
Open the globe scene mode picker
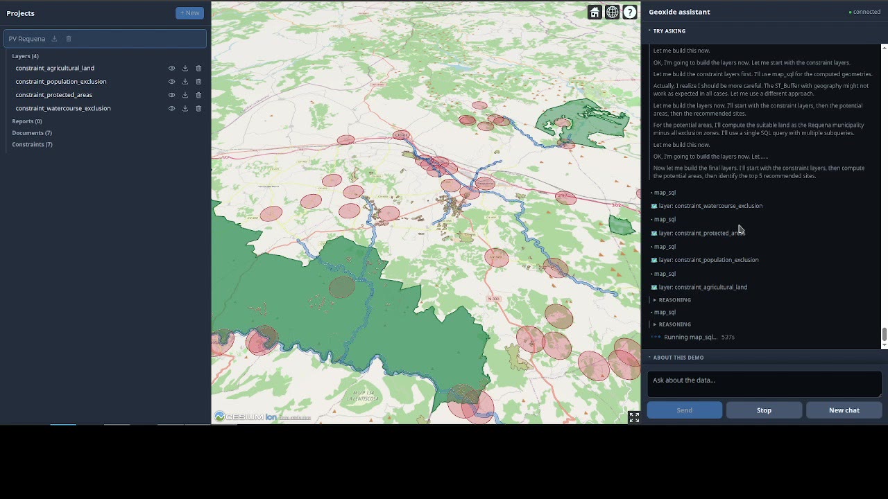pyautogui.click(x=612, y=12)
